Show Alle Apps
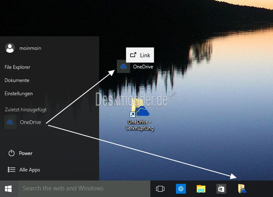273x197 pixels. tap(30, 170)
